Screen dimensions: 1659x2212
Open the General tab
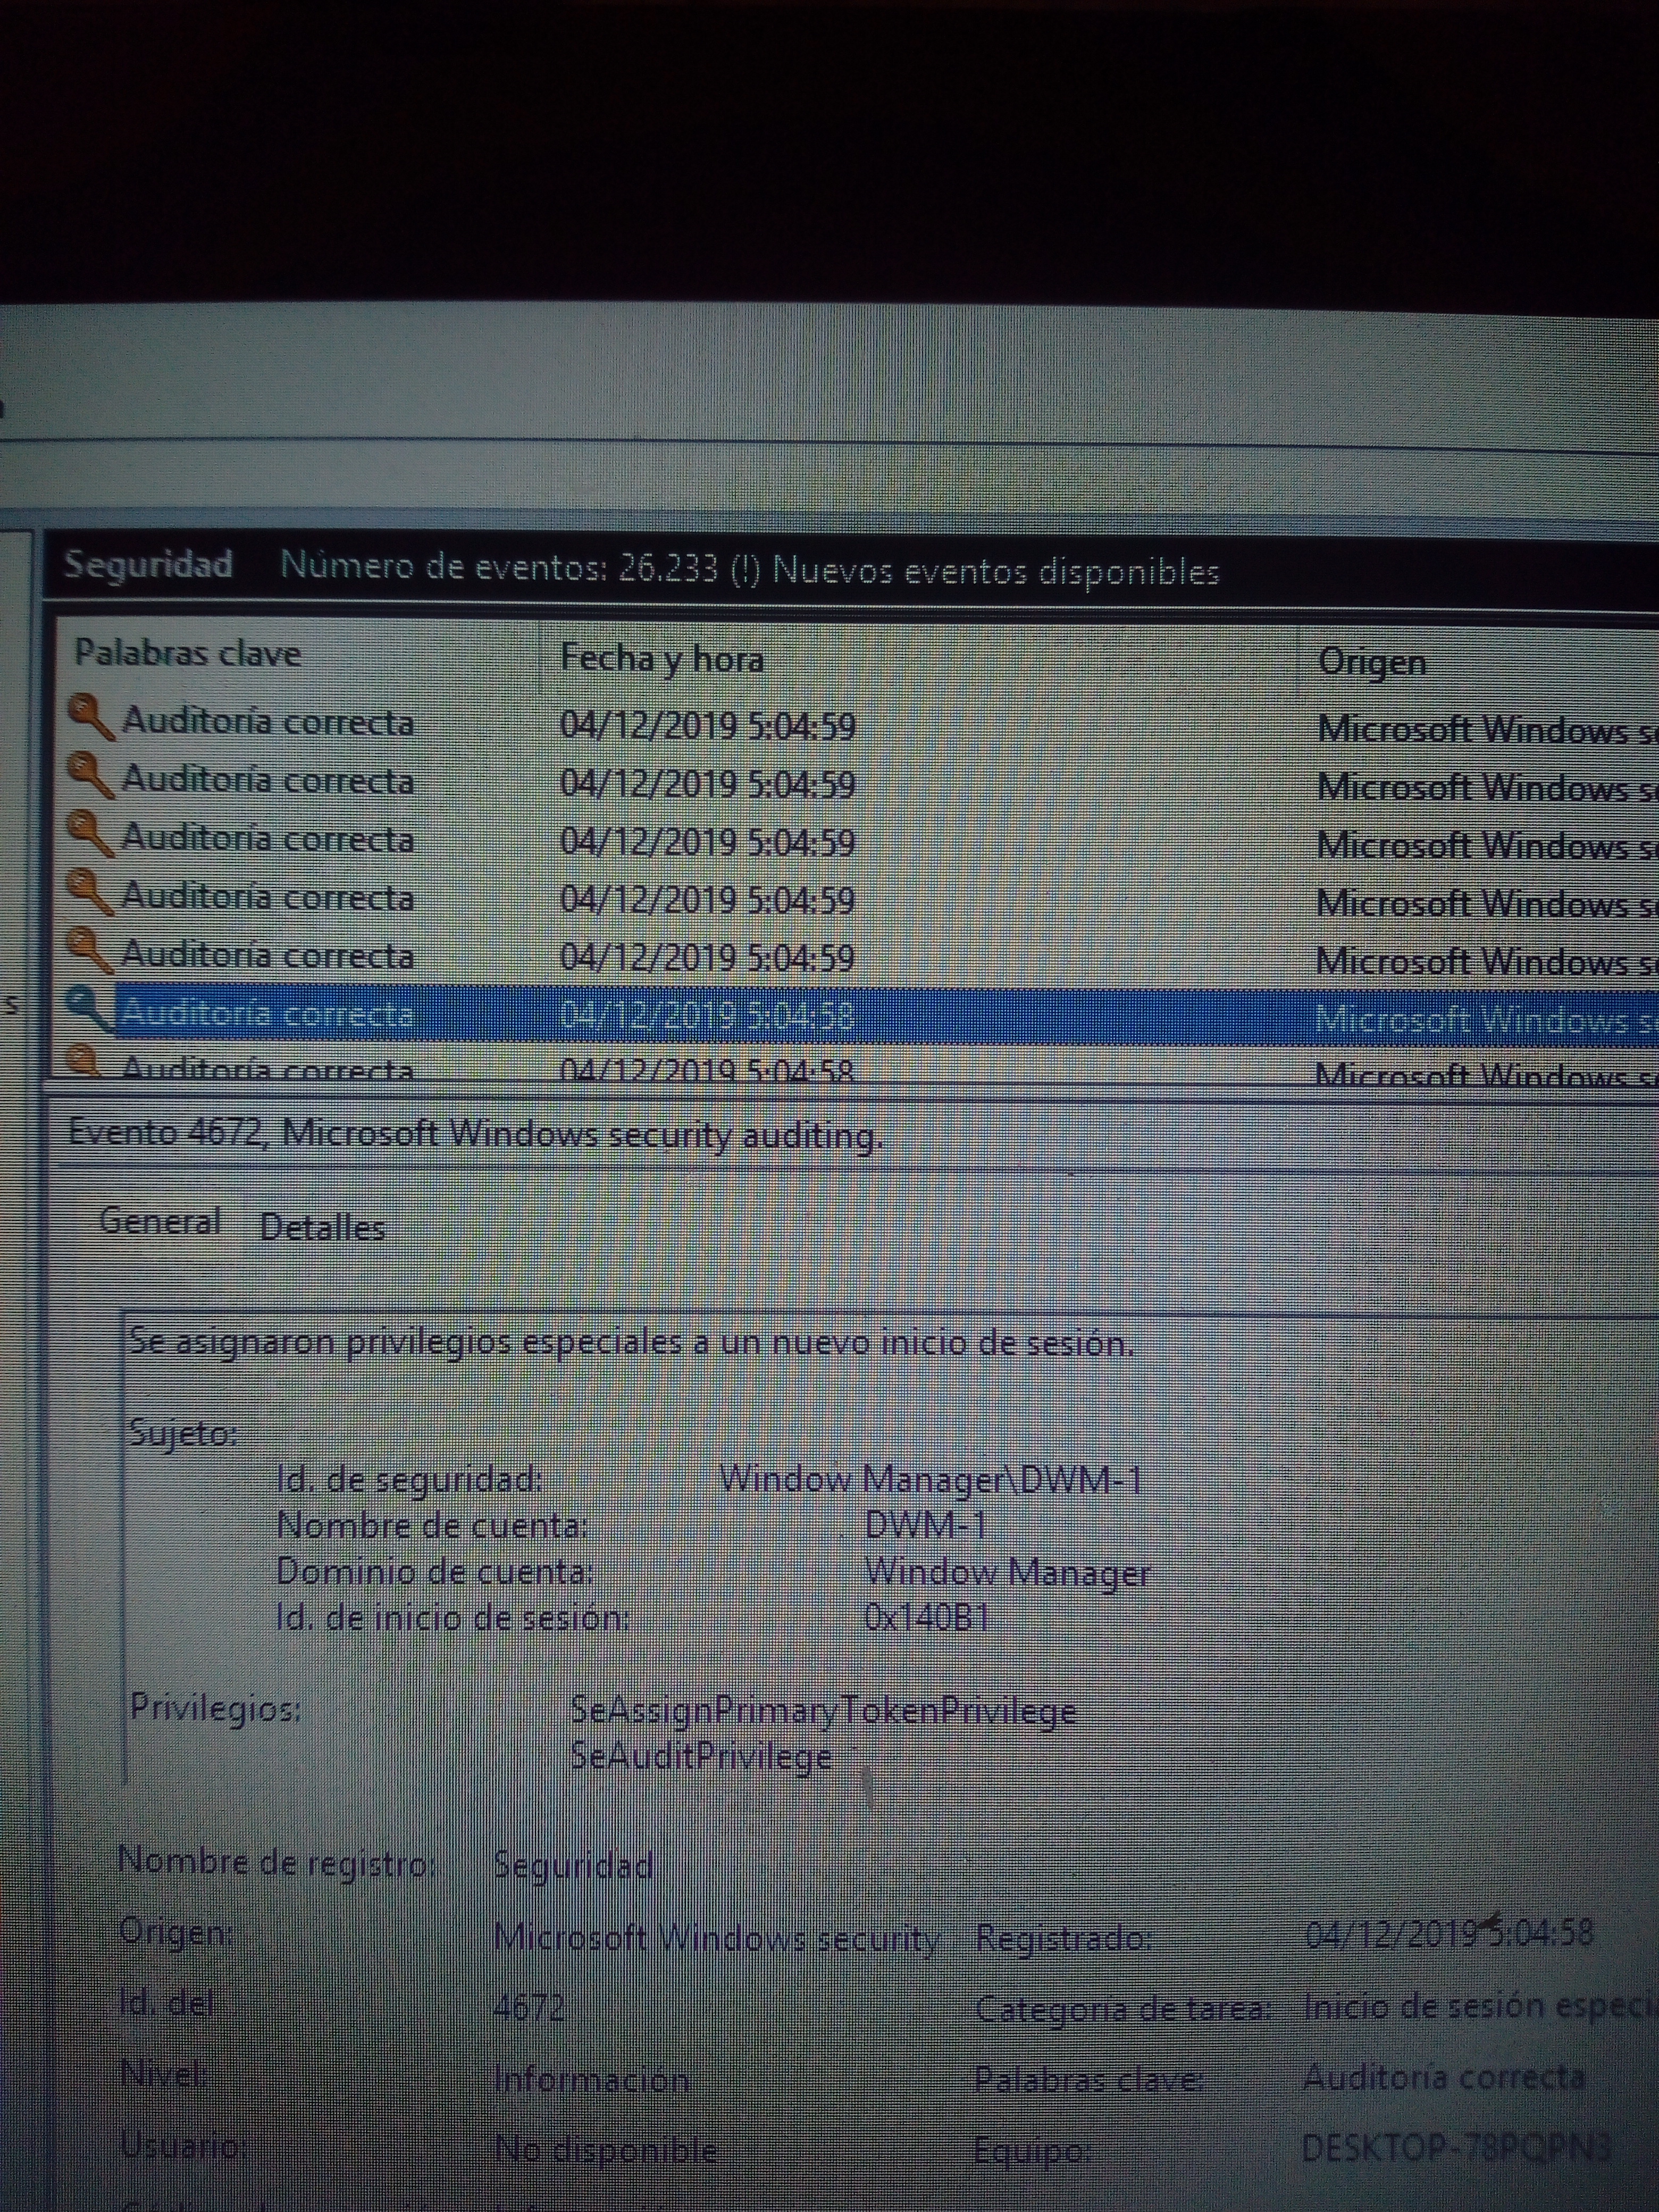(x=160, y=1222)
